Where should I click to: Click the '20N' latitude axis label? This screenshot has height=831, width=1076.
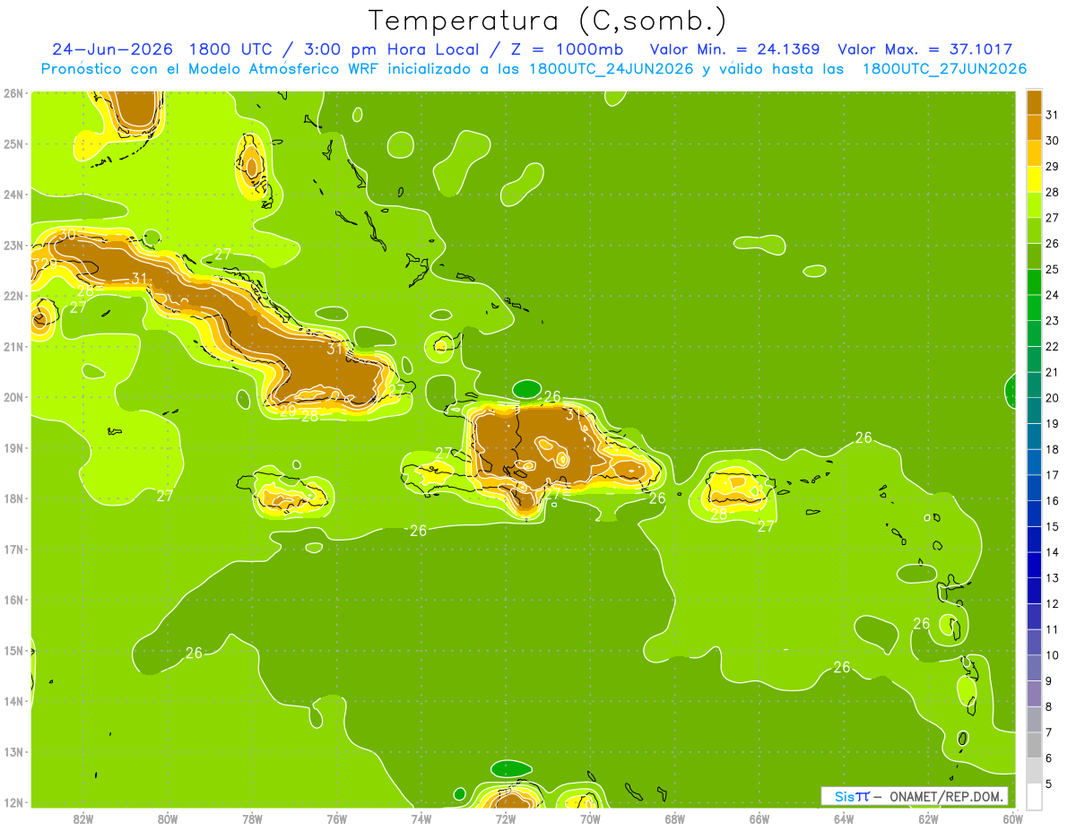coord(13,397)
